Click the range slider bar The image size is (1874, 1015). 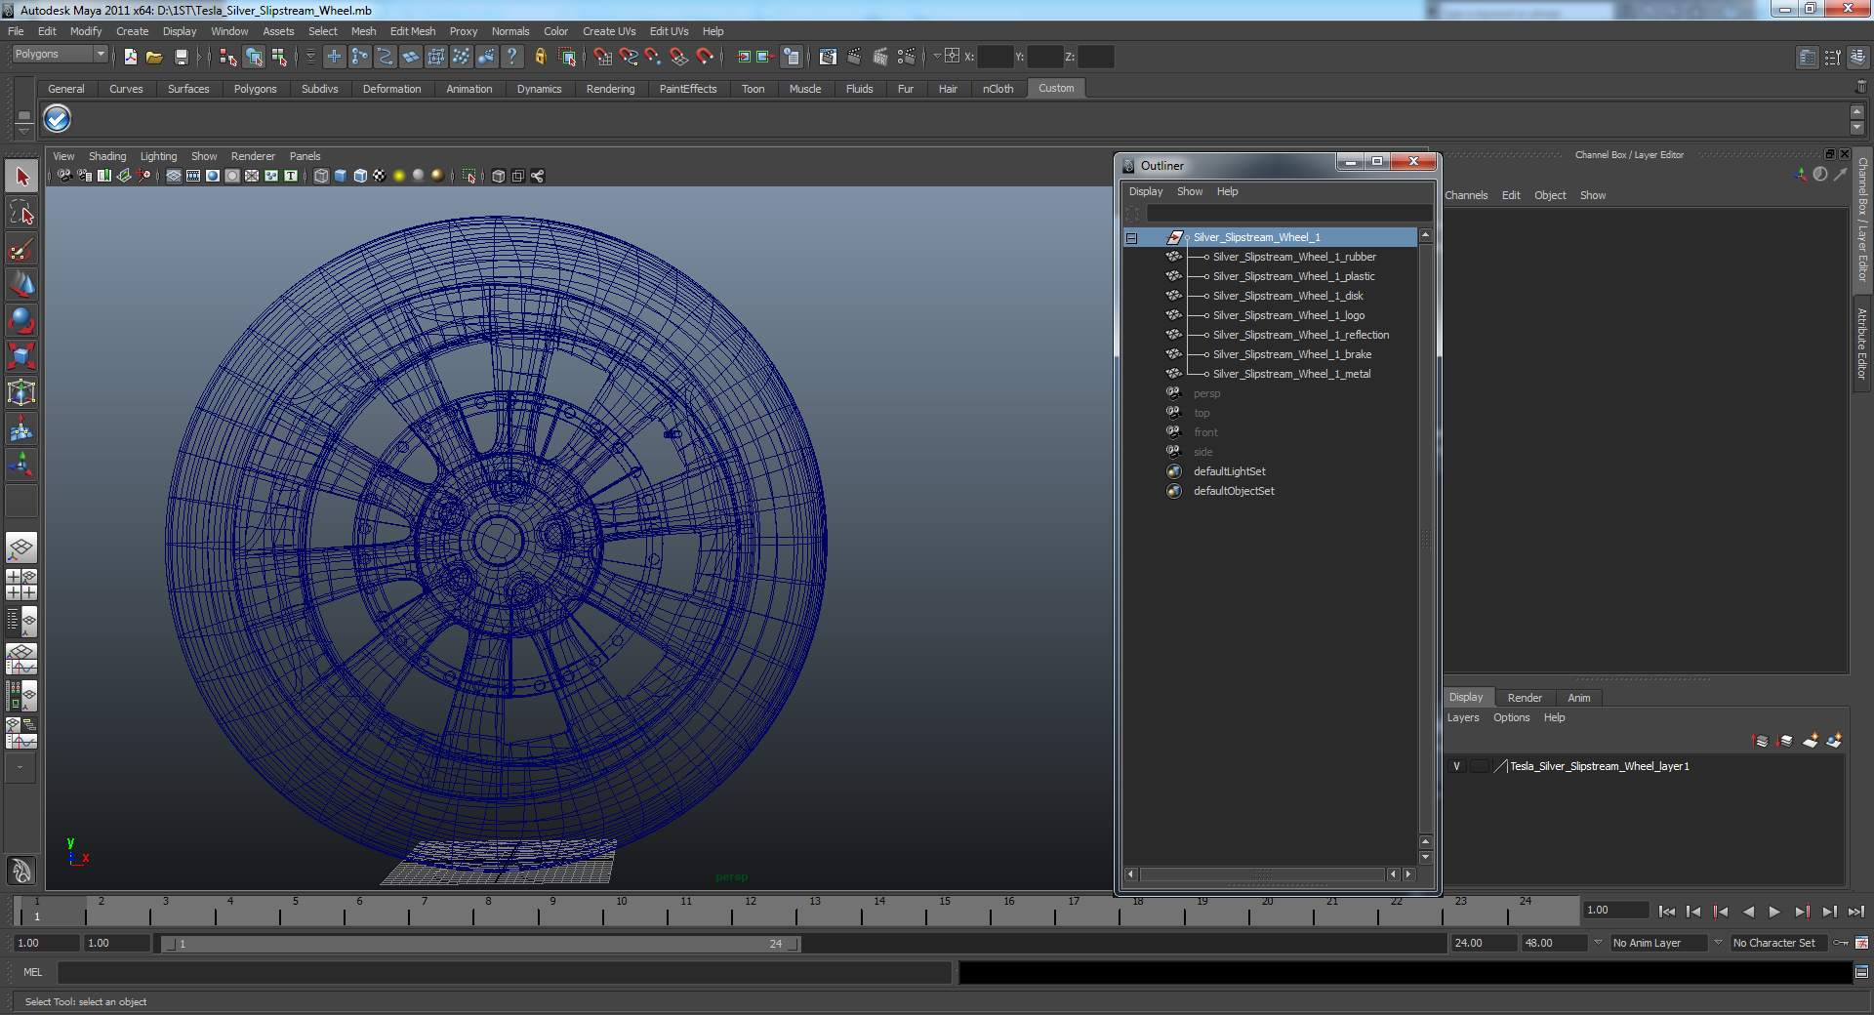480,944
